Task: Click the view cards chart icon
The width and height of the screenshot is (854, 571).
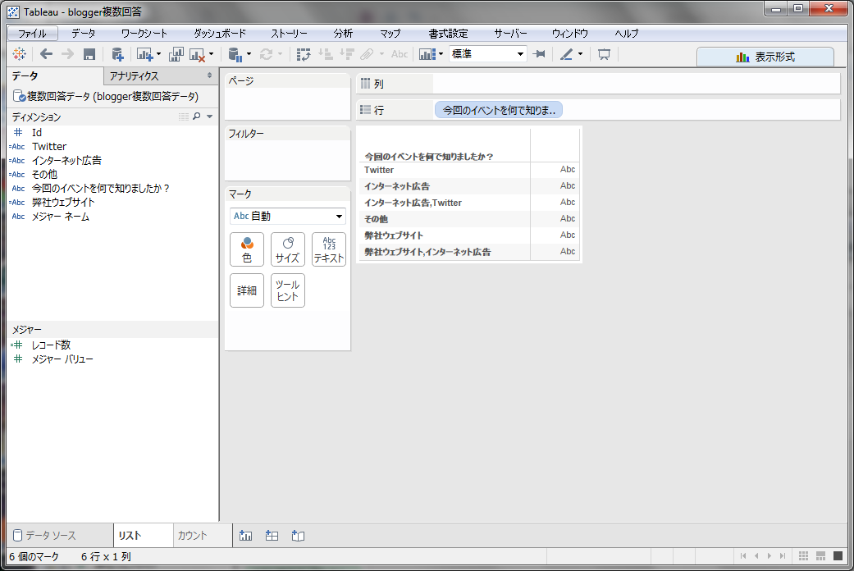Action: (427, 54)
